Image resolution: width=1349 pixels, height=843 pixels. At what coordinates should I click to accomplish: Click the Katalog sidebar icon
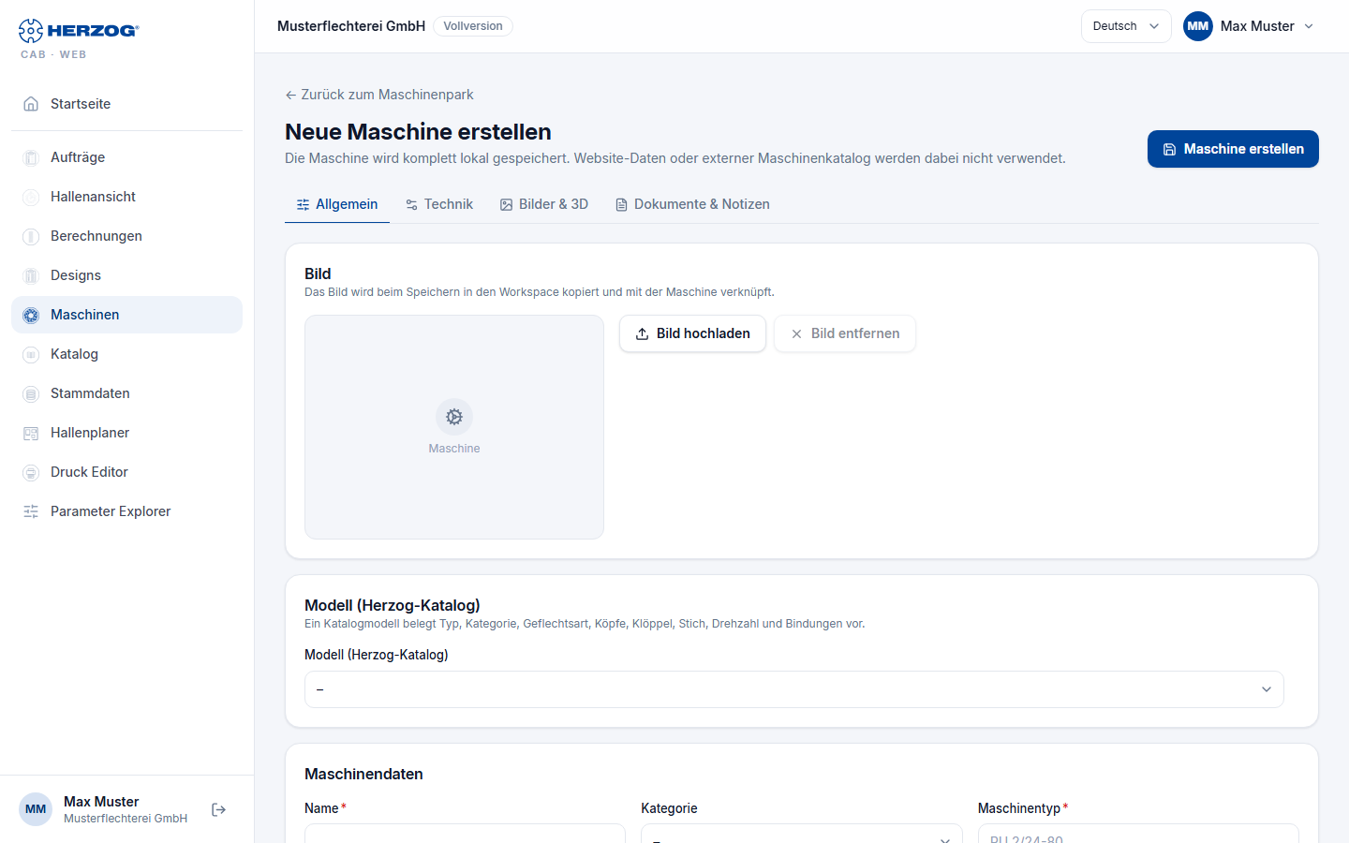point(31,354)
